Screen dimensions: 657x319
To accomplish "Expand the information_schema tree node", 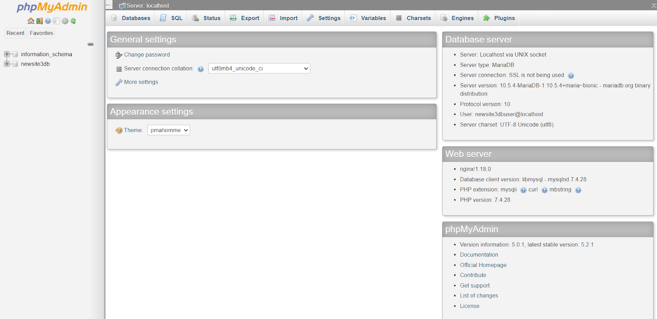I will 7,54.
